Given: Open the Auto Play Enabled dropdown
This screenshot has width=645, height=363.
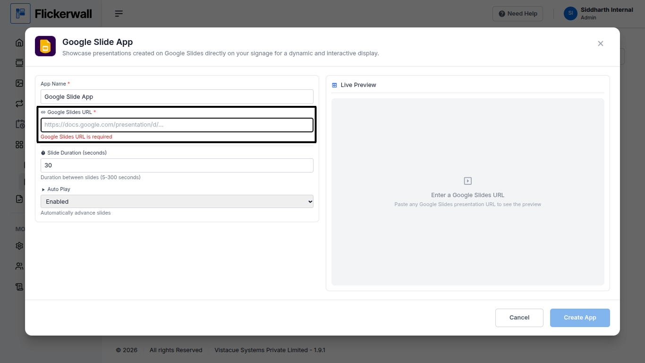Looking at the screenshot, I should coord(177,201).
